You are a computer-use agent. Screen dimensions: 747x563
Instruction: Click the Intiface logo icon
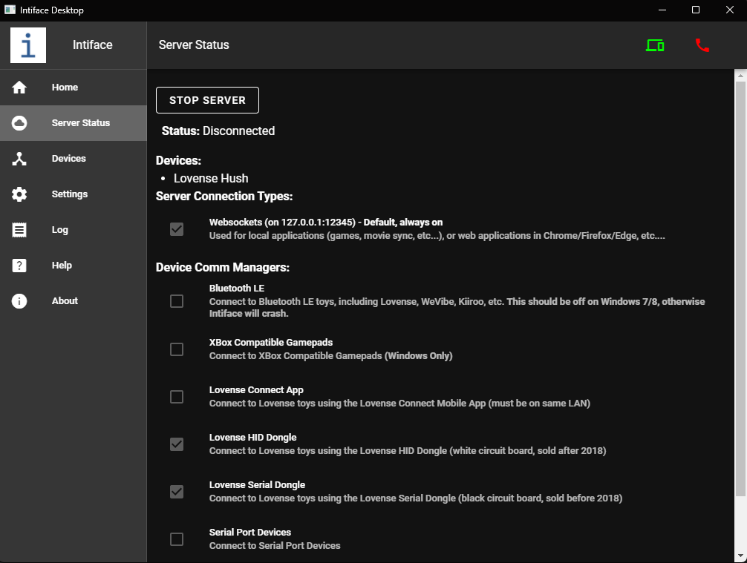tap(28, 45)
